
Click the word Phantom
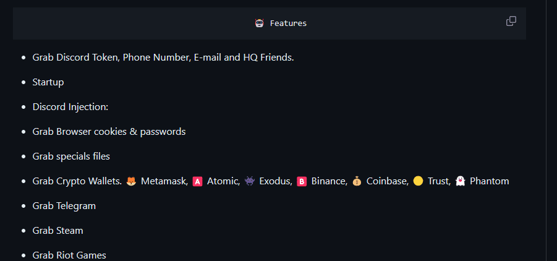pos(489,181)
